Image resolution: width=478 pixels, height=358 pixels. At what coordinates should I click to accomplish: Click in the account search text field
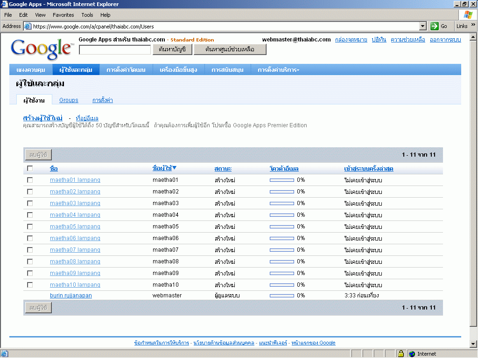click(115, 49)
